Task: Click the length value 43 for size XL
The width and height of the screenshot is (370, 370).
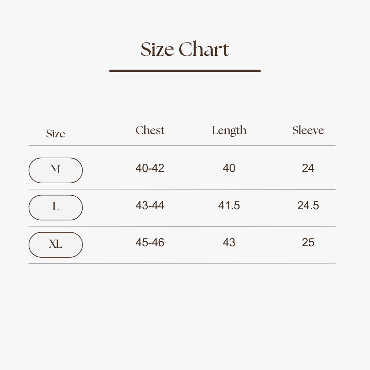Action: [229, 243]
